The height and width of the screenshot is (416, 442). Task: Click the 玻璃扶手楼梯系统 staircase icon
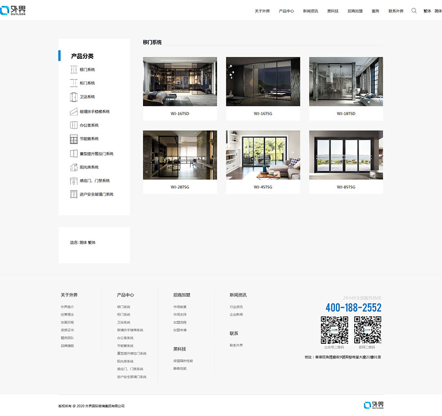74,111
